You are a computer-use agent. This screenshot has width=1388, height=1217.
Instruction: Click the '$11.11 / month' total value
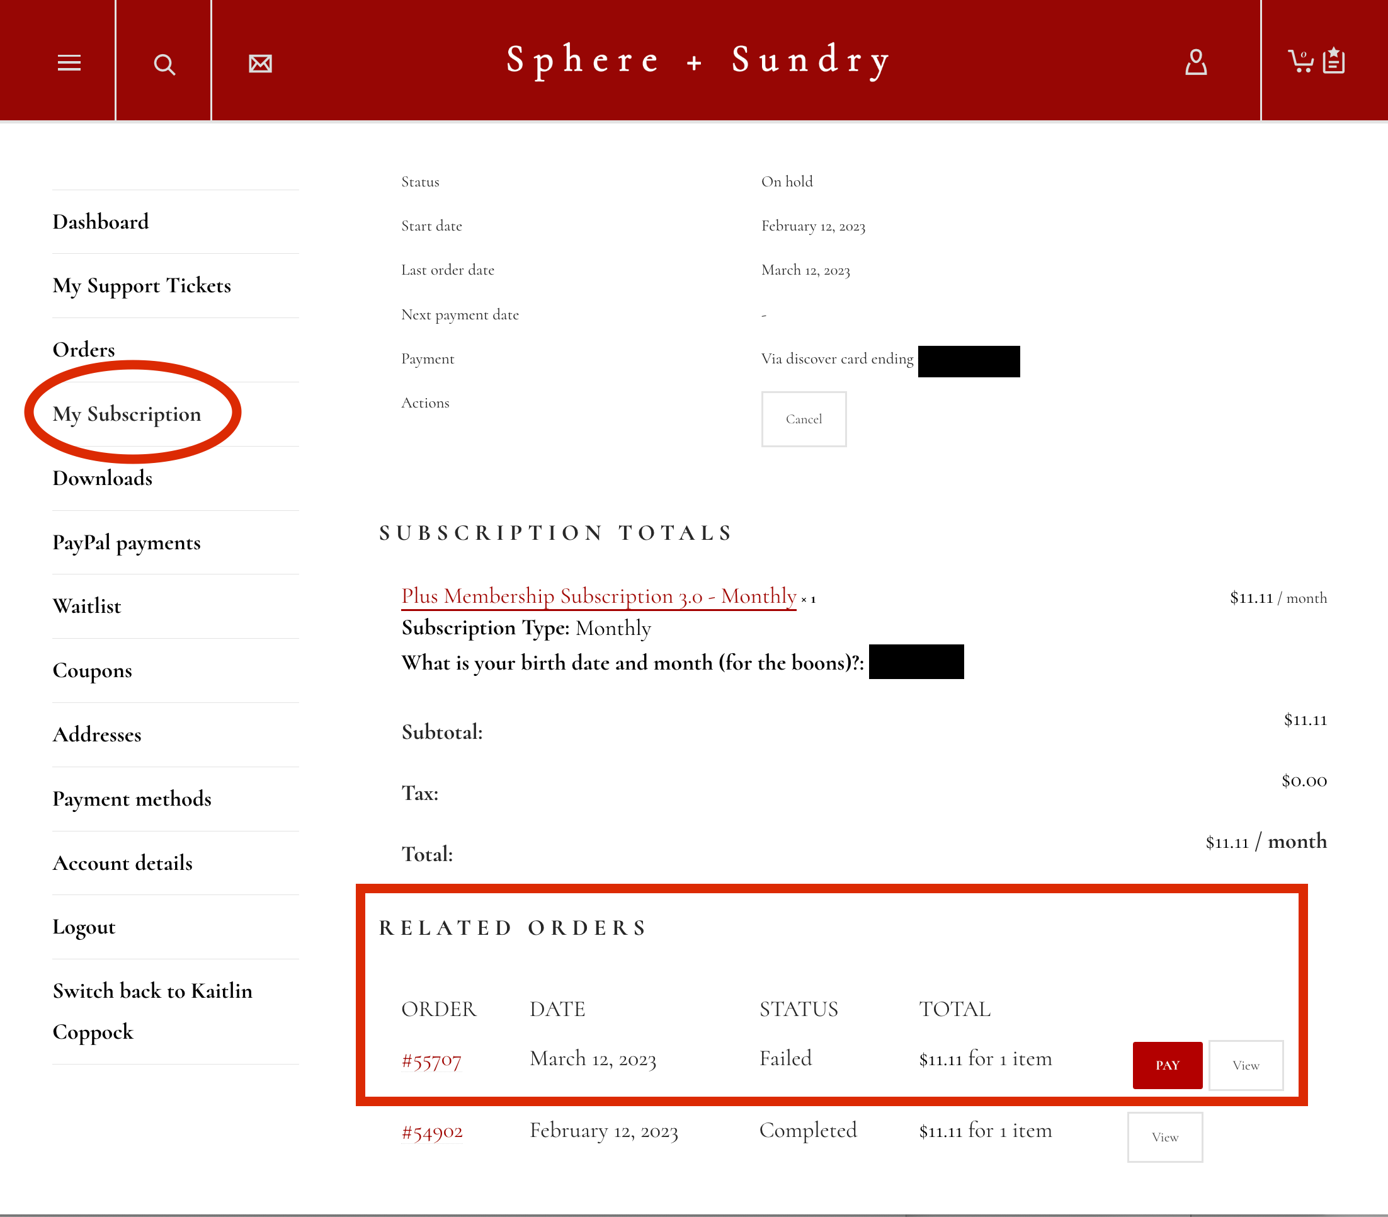(1266, 842)
